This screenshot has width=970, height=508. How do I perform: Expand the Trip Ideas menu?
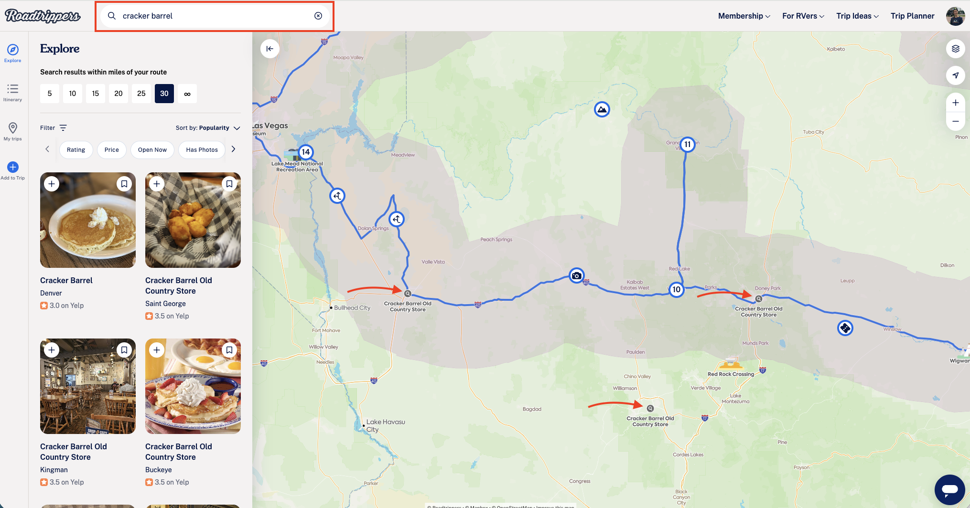coord(857,16)
